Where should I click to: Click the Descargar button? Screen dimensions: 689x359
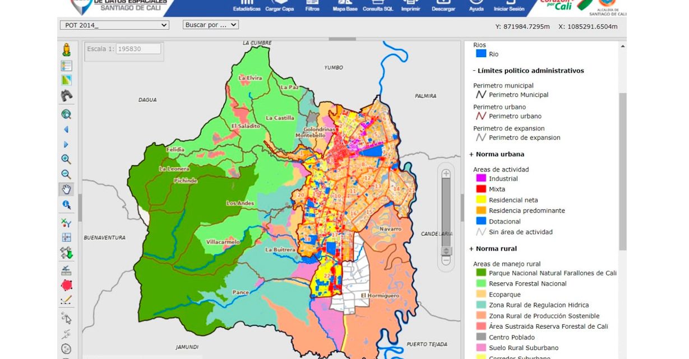[444, 7]
